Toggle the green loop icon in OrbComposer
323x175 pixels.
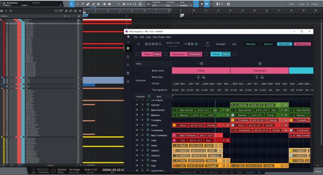[197, 44]
